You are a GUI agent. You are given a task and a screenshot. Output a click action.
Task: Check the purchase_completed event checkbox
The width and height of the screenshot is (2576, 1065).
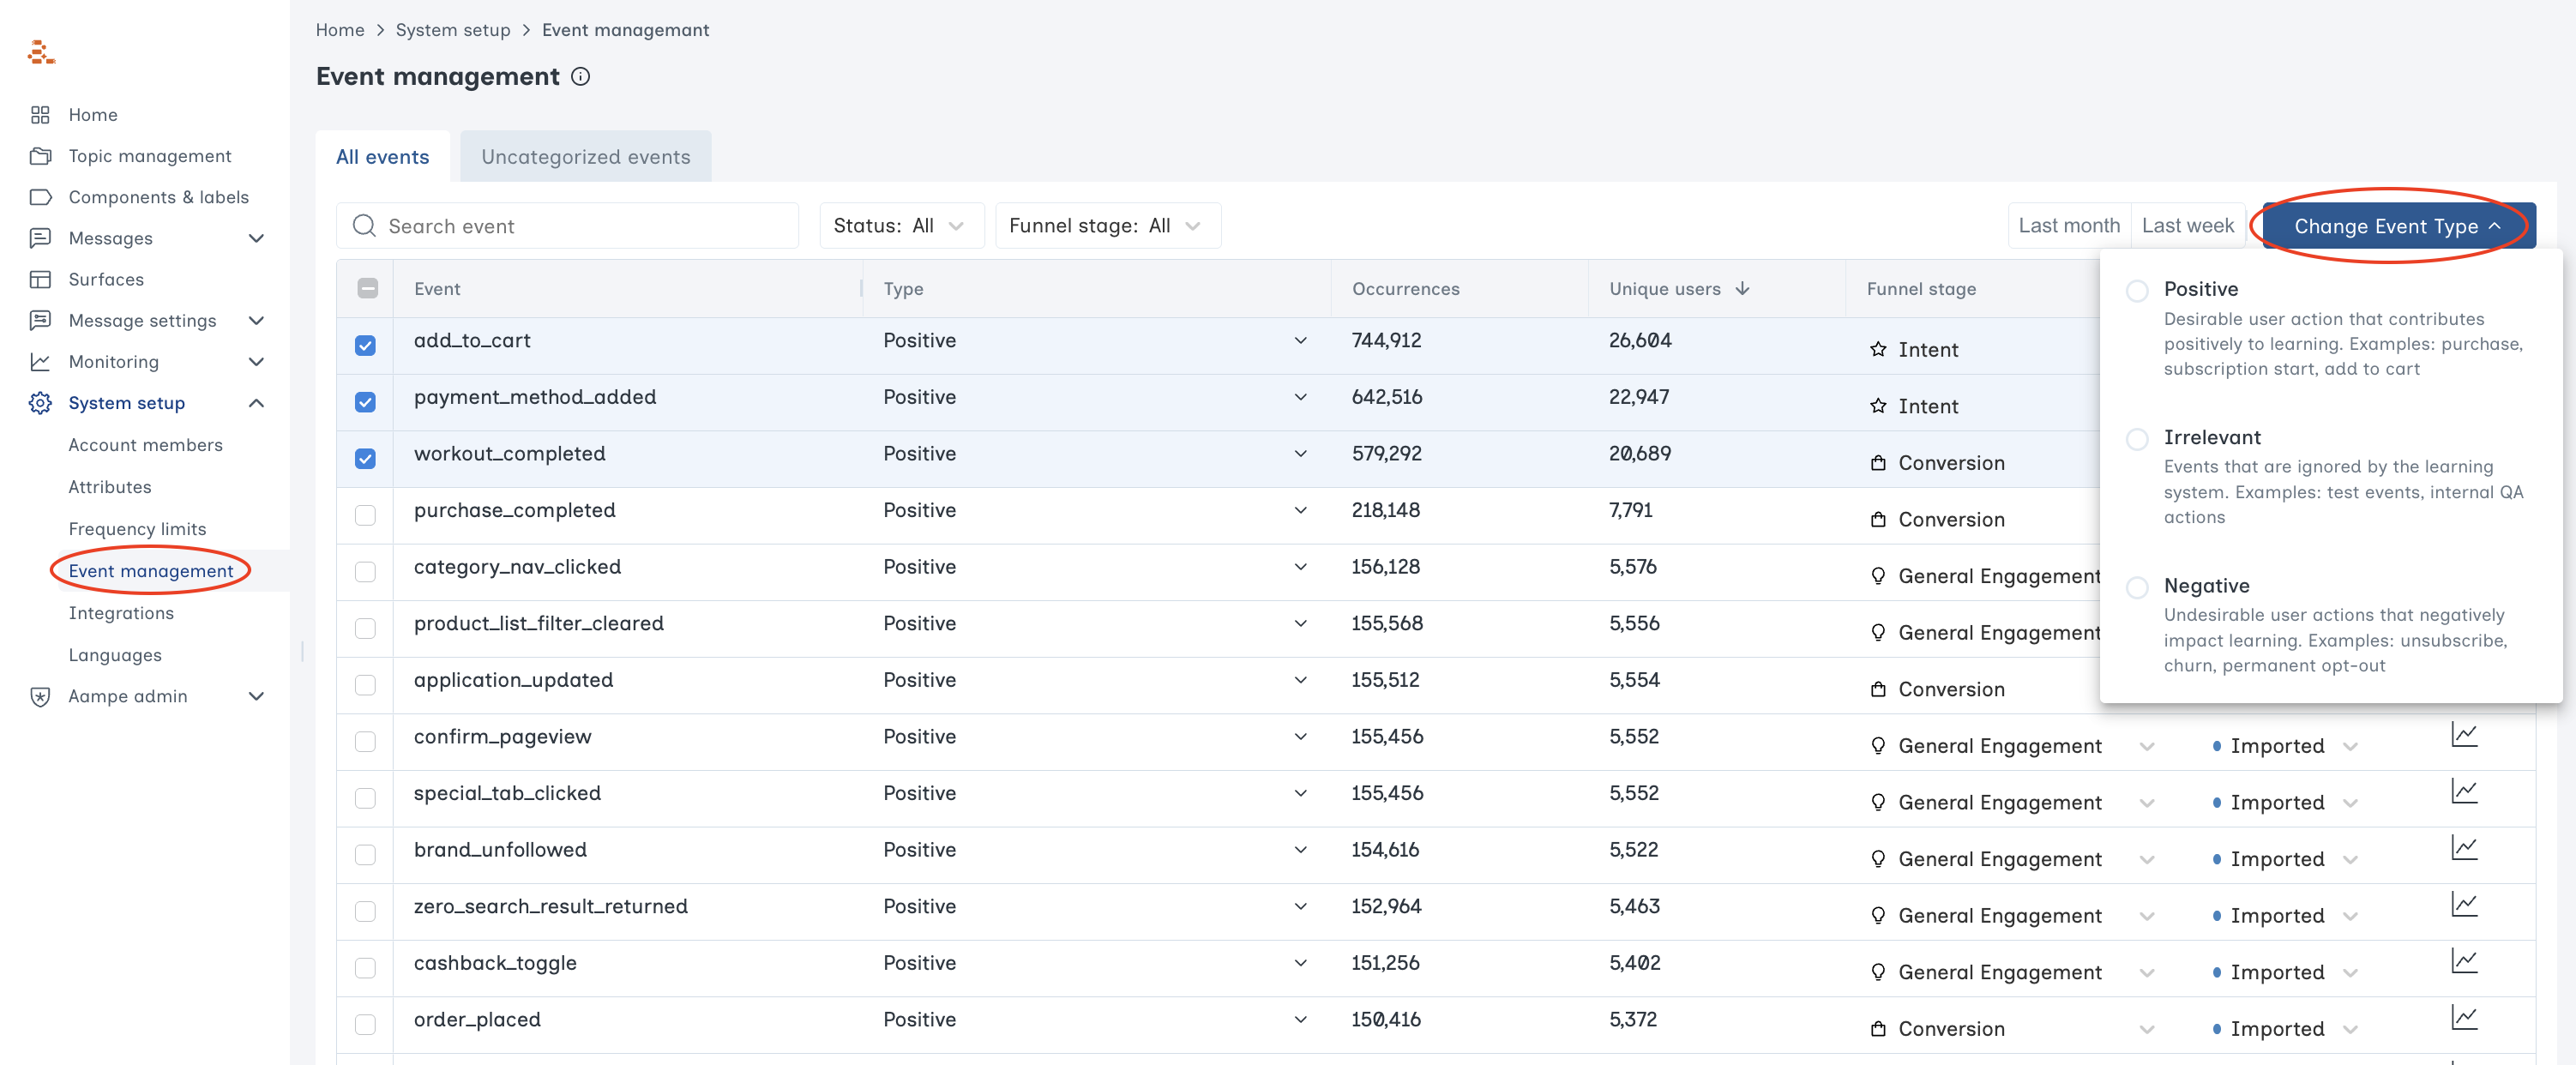click(x=365, y=515)
